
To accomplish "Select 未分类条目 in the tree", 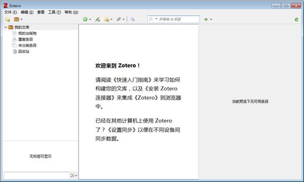I will click(x=27, y=45).
